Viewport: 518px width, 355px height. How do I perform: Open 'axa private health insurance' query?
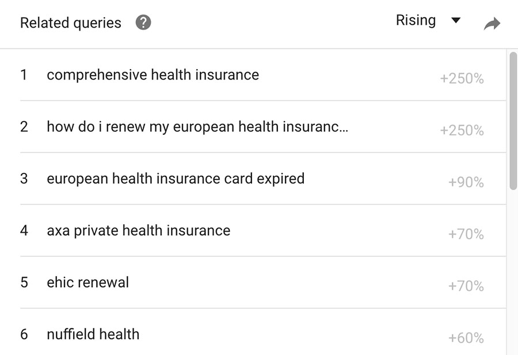pyautogui.click(x=139, y=231)
